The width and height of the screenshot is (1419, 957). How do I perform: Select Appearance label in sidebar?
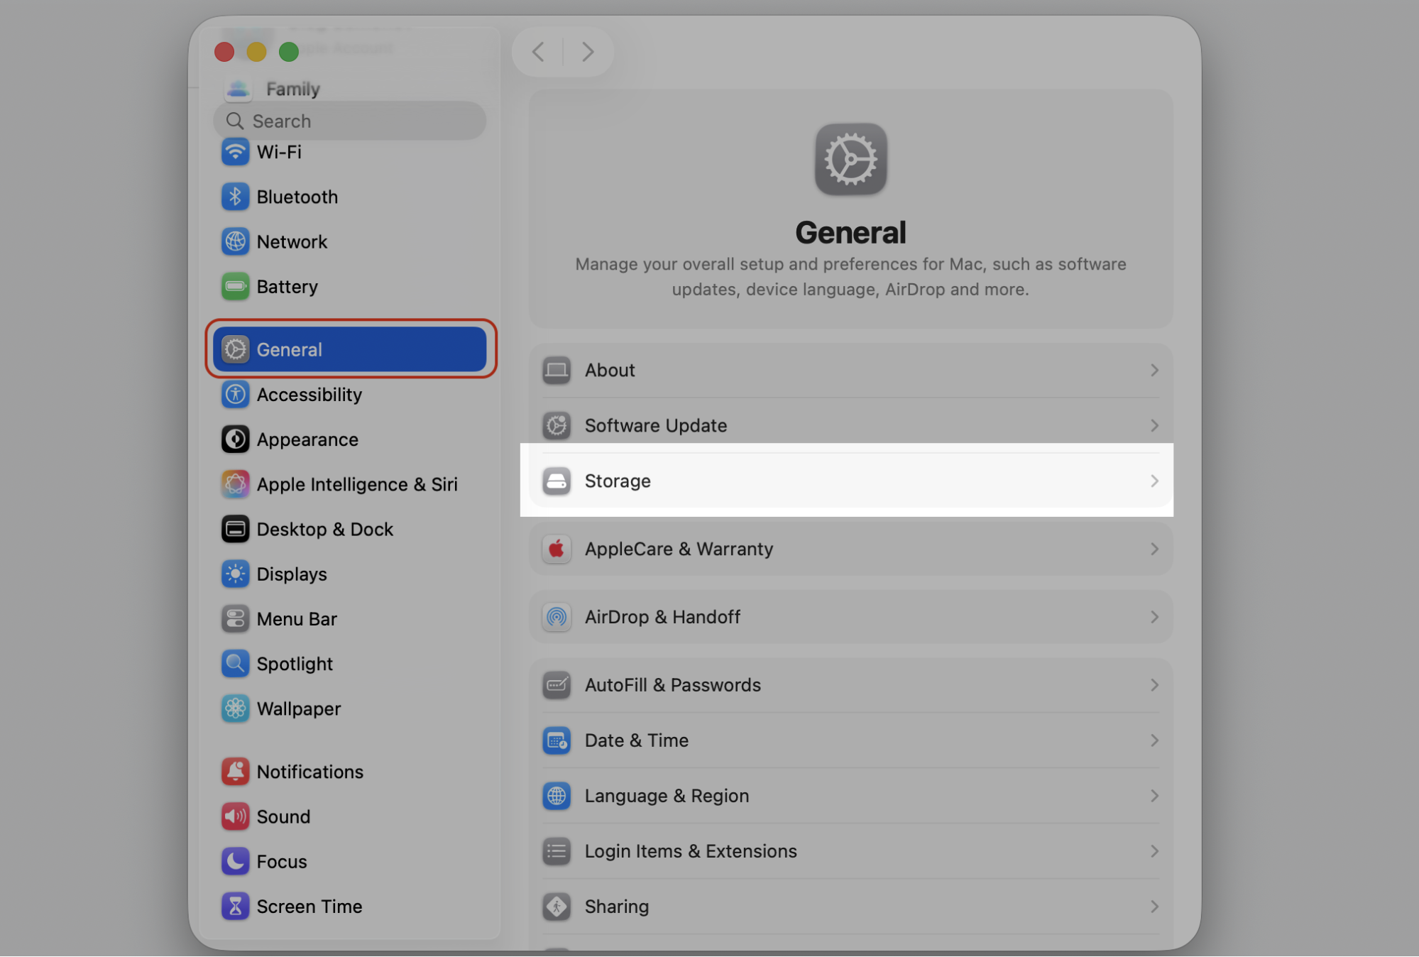pyautogui.click(x=307, y=440)
